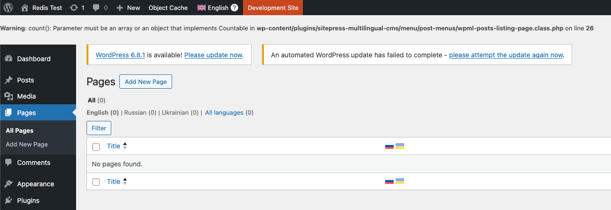The image size is (611, 210).
Task: Click the Title footer column link
Action: 114,182
